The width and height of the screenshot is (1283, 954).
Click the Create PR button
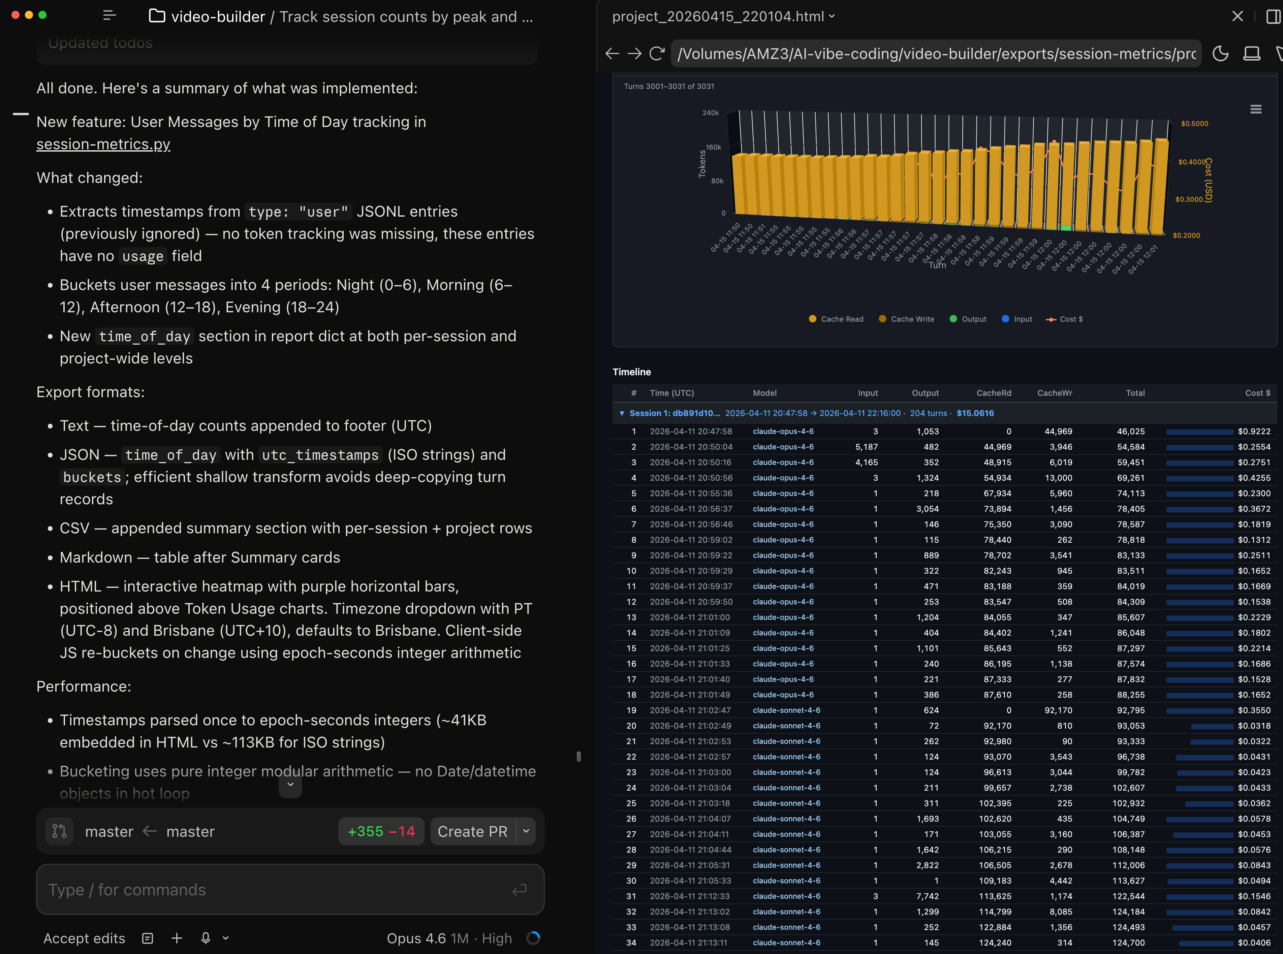click(472, 831)
